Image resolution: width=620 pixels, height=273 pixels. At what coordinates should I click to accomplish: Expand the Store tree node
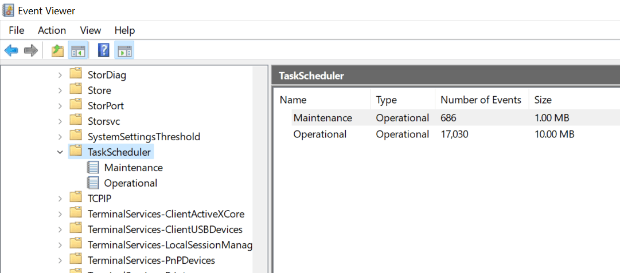(x=60, y=90)
